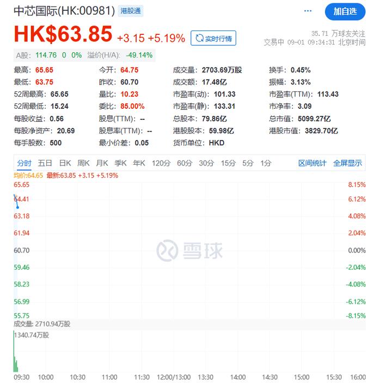Click the 市净率 value 3.09

point(304,106)
